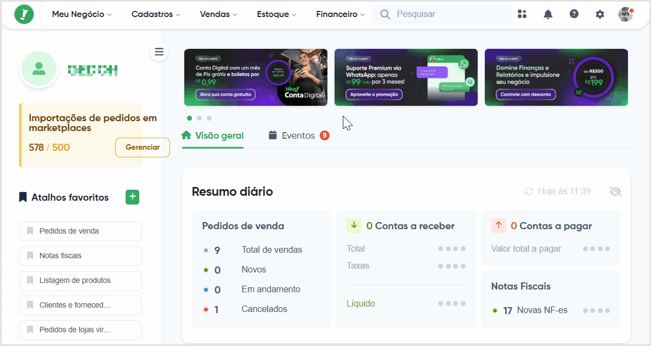Click the house icon of Visão geral
This screenshot has width=651, height=346.
click(186, 135)
